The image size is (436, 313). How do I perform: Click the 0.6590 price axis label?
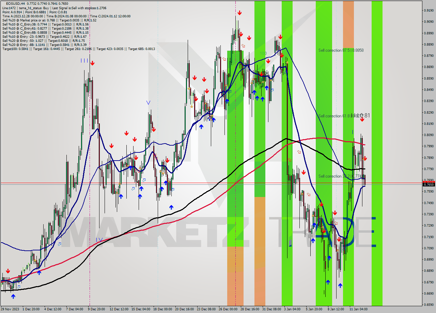429,304
